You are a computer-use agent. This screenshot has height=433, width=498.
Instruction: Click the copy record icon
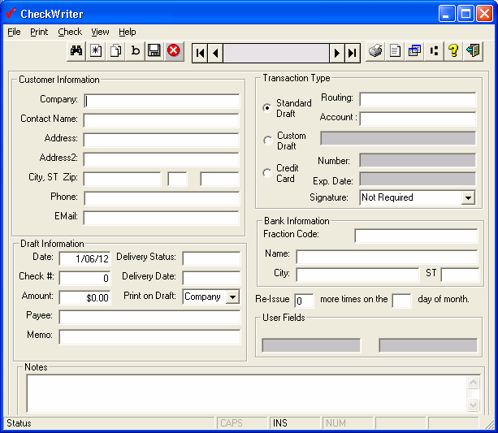115,51
